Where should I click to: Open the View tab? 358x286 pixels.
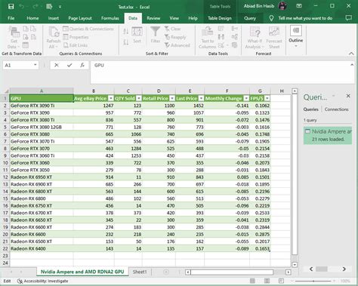pos(174,18)
